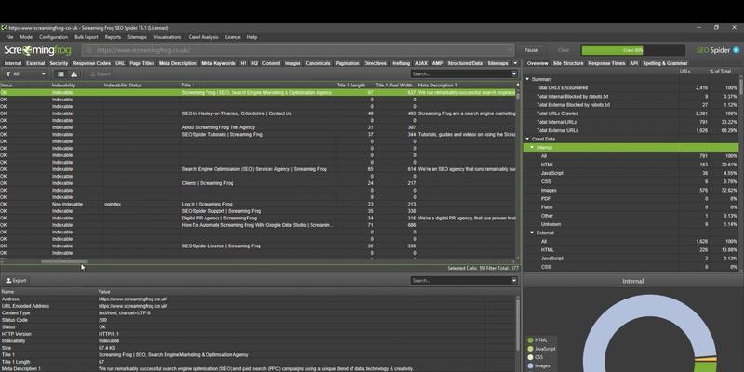Switch to the Canonicals tab
This screenshot has width=744, height=372.
[318, 63]
